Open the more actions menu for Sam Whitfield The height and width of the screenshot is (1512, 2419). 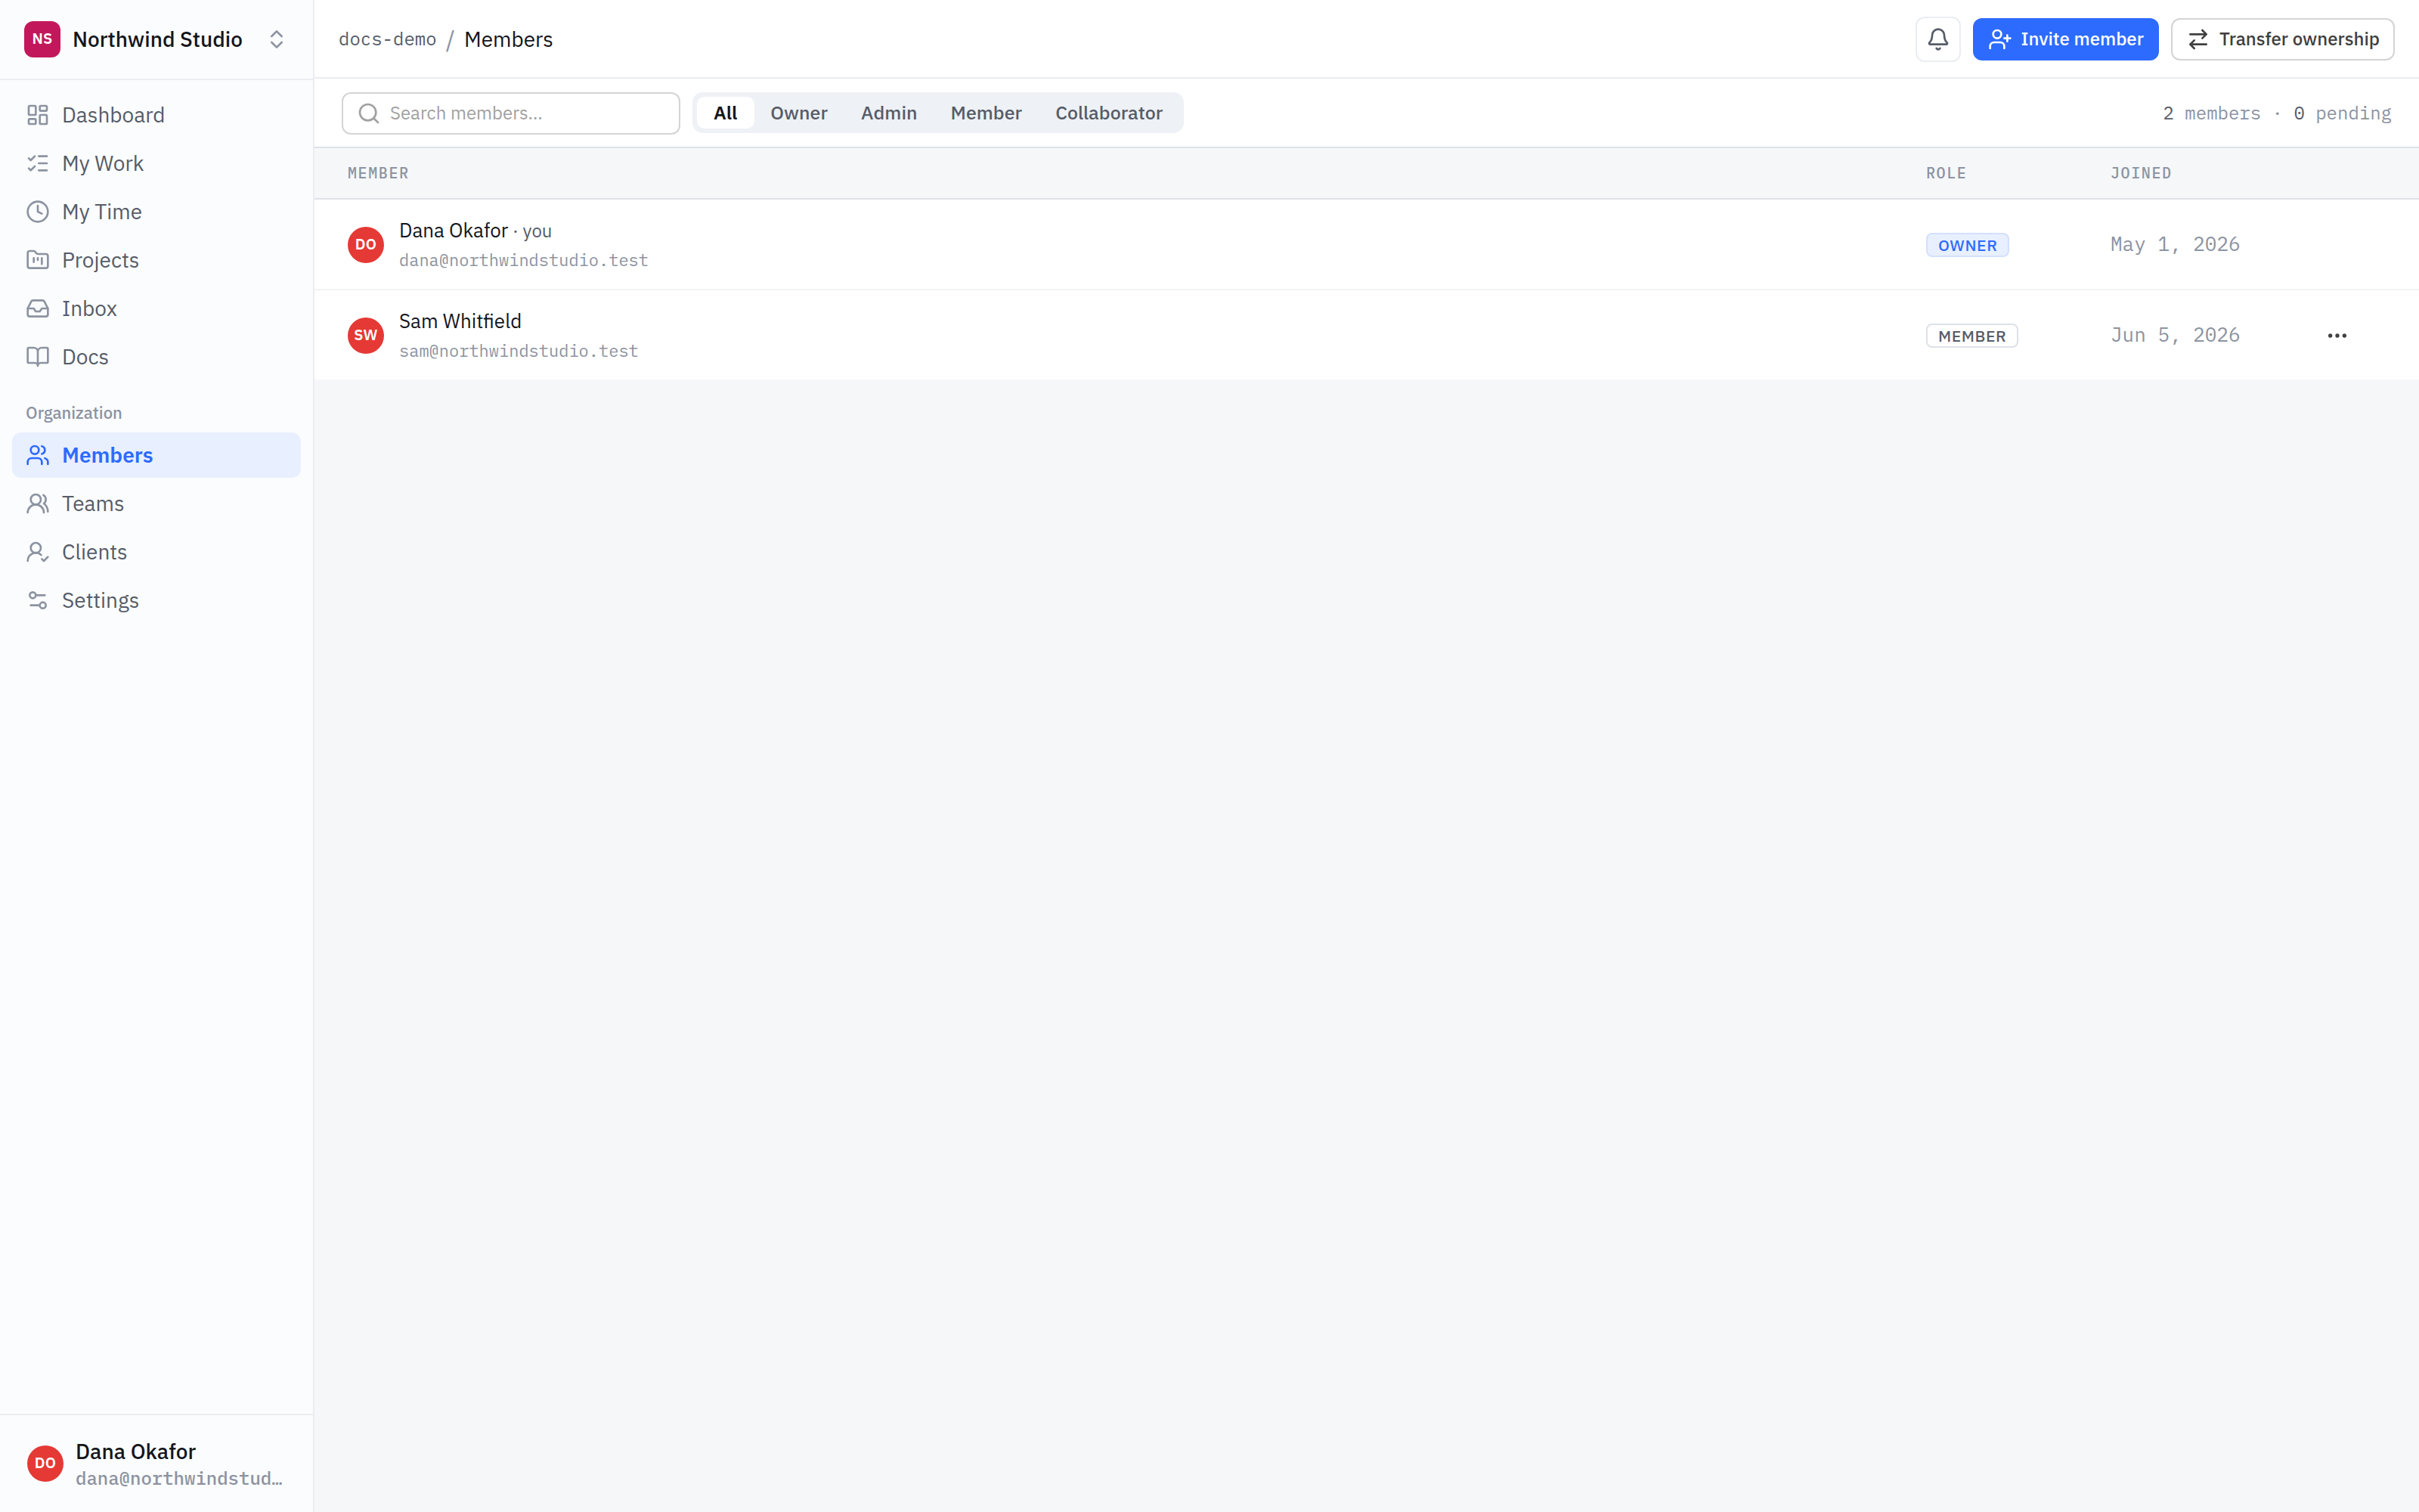pyautogui.click(x=2336, y=335)
